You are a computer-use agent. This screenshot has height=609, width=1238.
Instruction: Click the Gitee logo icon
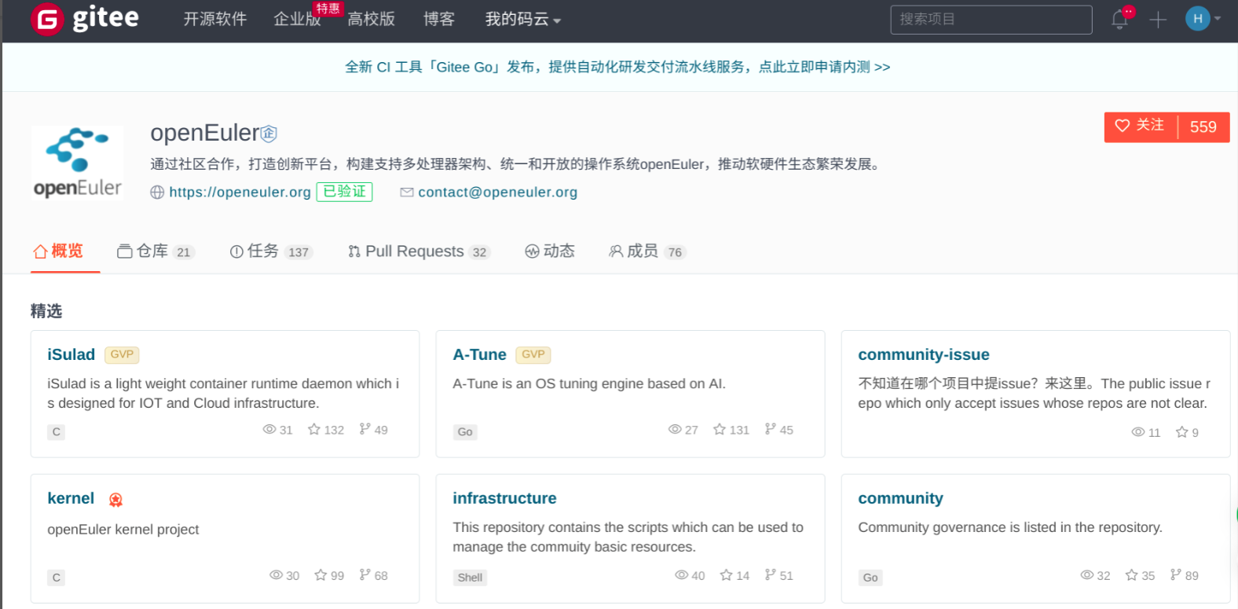[x=47, y=20]
